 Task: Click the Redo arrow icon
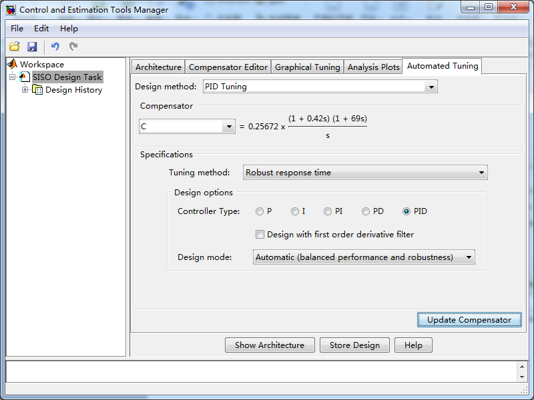pos(73,46)
